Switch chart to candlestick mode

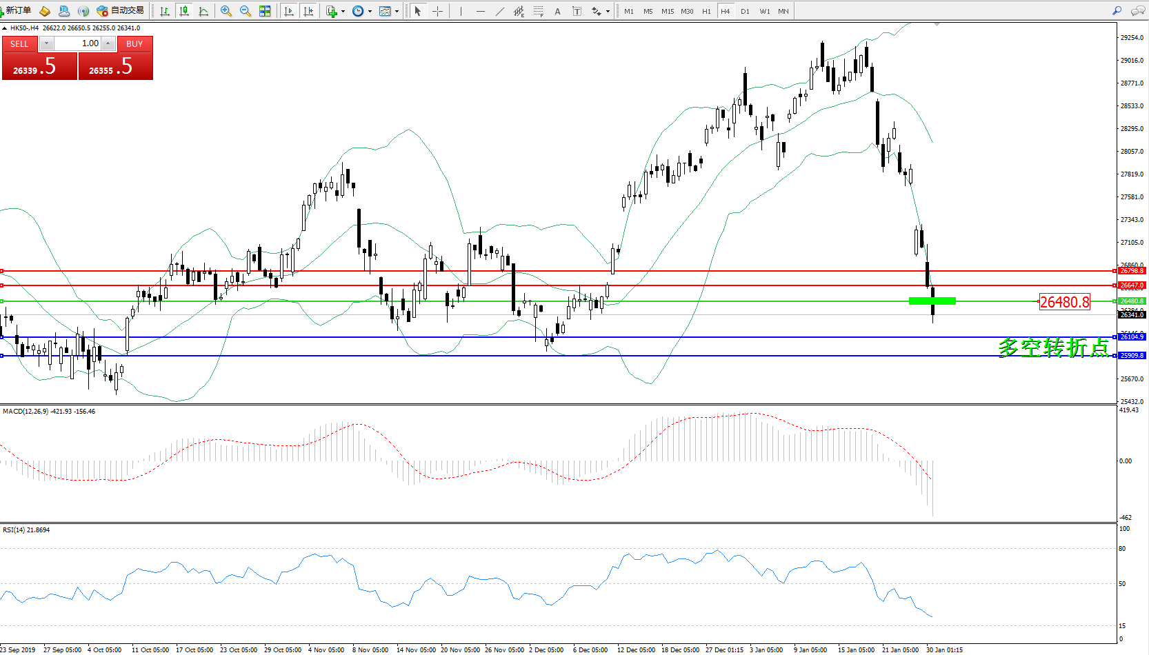point(184,11)
